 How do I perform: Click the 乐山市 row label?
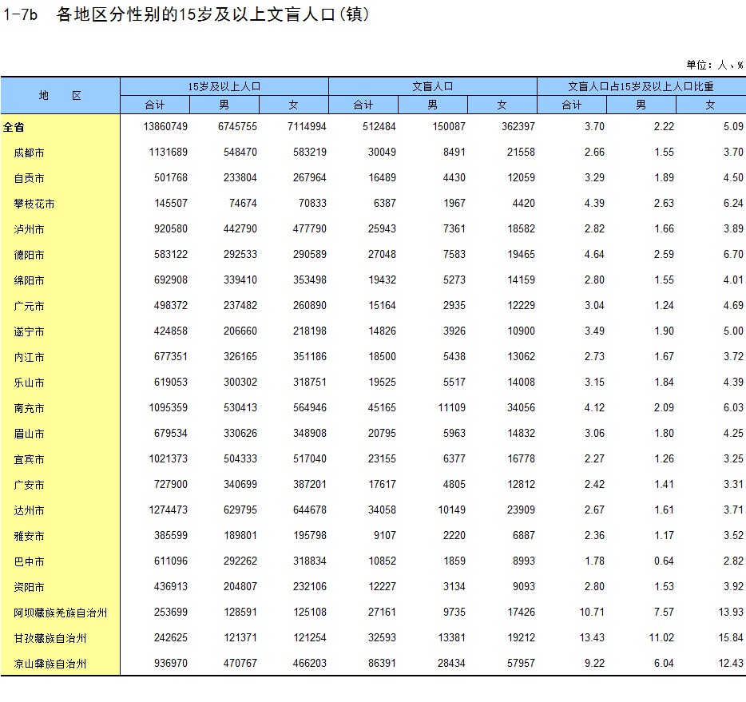tap(29, 383)
